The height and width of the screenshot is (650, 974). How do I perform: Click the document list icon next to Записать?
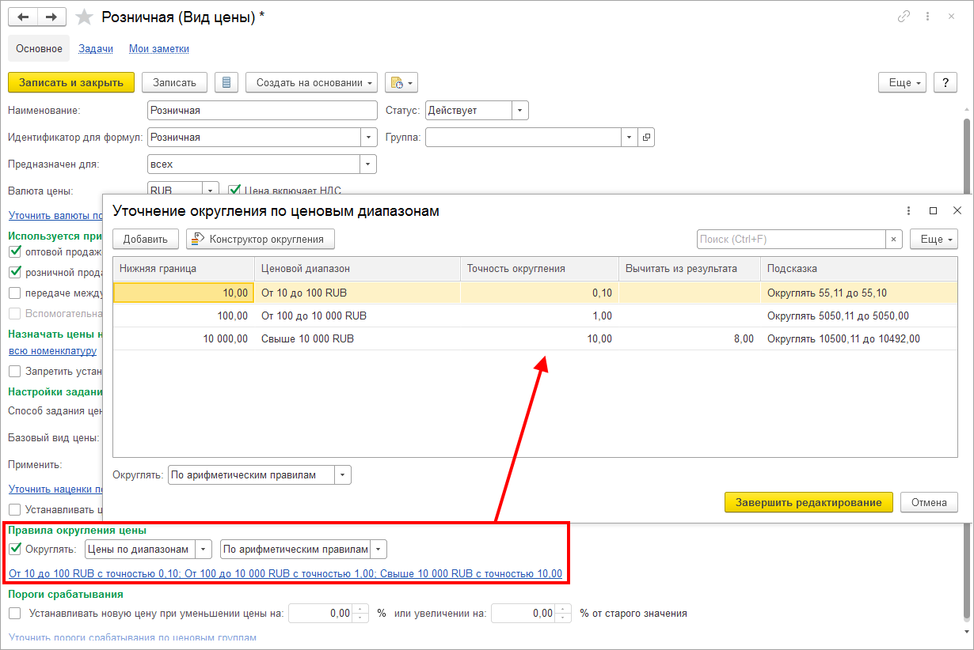(226, 82)
